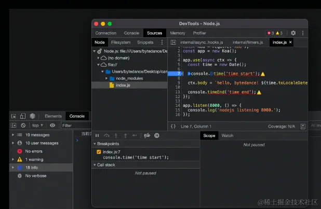The height and width of the screenshot is (209, 321).
Task: Click the Node.js hexagon icon
Action: coord(33,116)
